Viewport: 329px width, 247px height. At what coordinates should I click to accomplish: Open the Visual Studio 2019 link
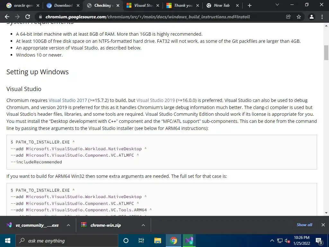tap(156, 100)
